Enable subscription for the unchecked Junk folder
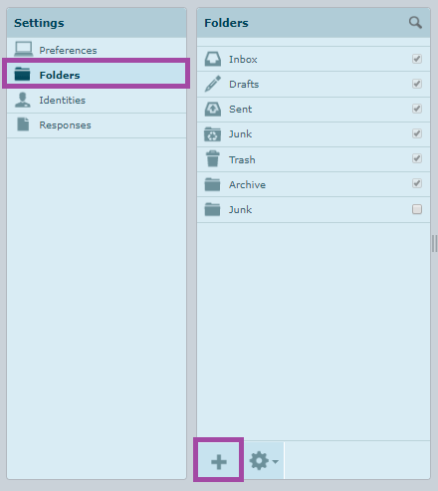 point(417,209)
